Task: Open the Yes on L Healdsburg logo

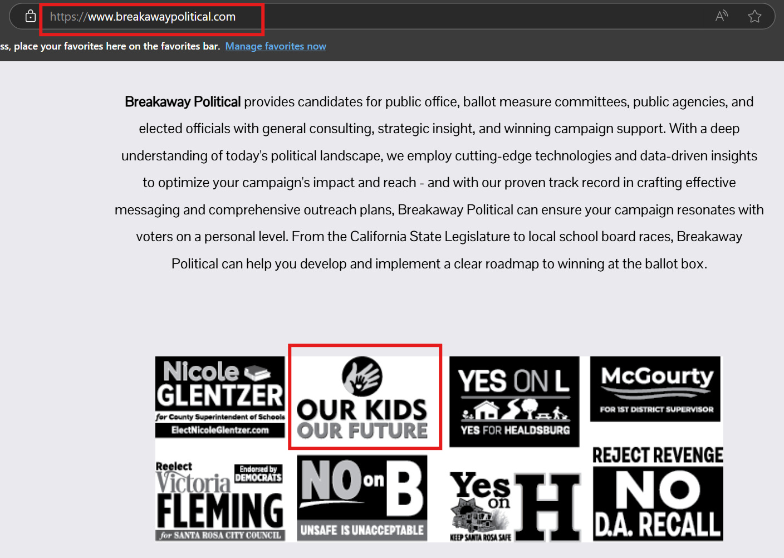Action: [514, 402]
